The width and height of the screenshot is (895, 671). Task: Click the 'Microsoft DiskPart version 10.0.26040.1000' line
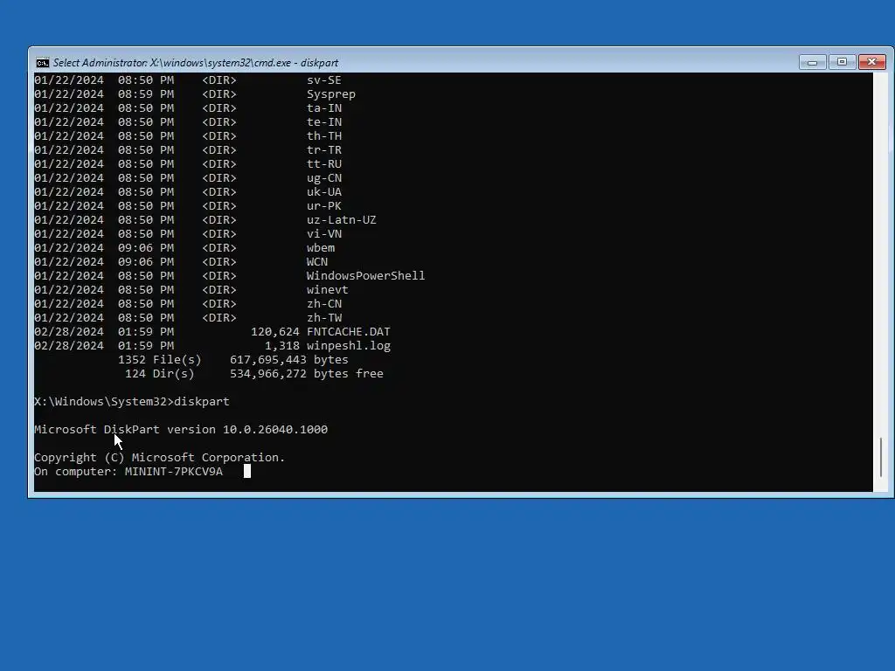(x=181, y=430)
